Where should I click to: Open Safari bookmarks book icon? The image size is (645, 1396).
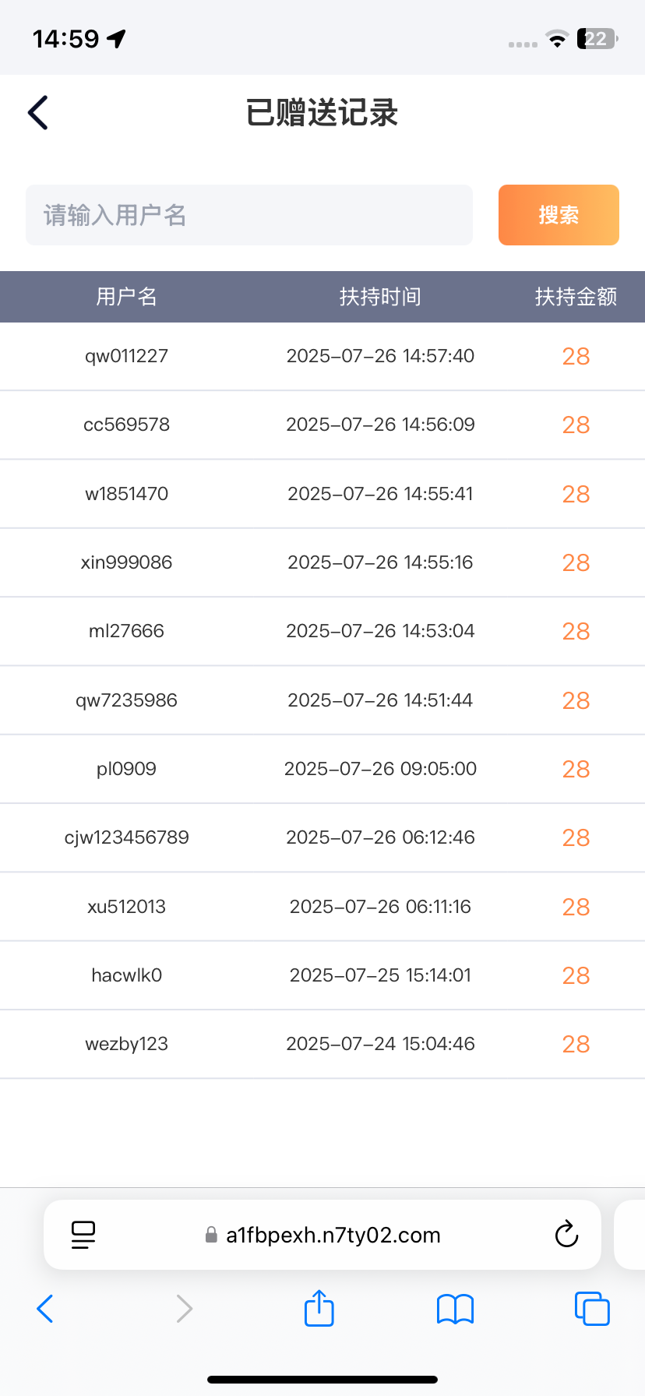pos(456,1309)
